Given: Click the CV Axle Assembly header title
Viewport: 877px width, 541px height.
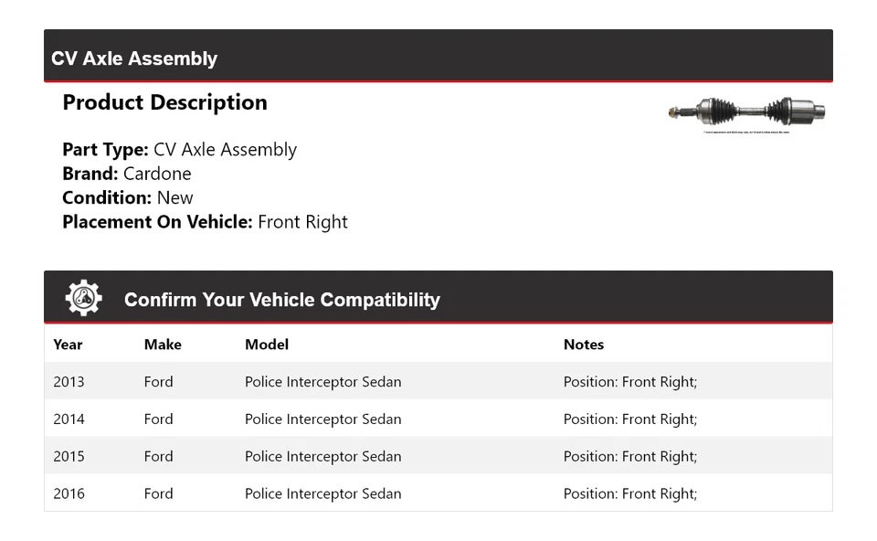Looking at the screenshot, I should point(134,58).
